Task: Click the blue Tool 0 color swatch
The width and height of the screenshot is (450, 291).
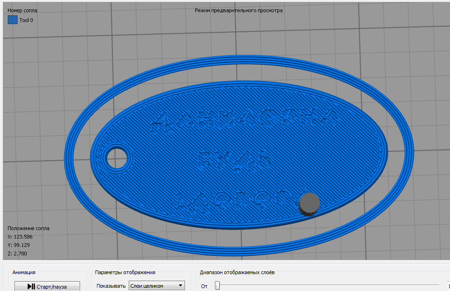Action: point(13,20)
